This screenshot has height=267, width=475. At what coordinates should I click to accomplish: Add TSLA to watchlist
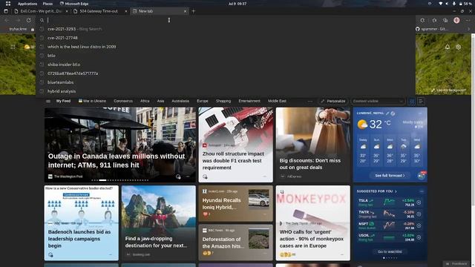pos(419,202)
